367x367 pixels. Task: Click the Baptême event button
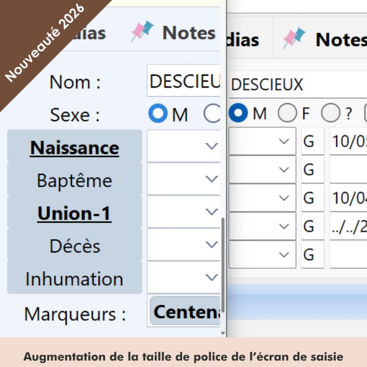[x=75, y=179]
